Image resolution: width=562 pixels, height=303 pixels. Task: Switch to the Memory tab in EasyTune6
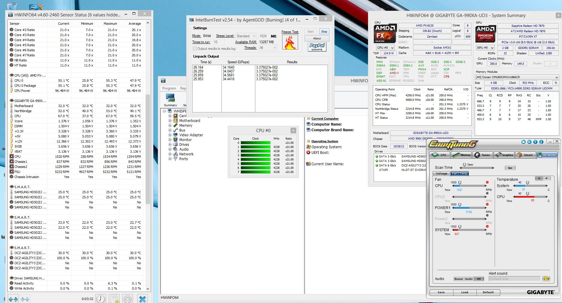(x=461, y=155)
